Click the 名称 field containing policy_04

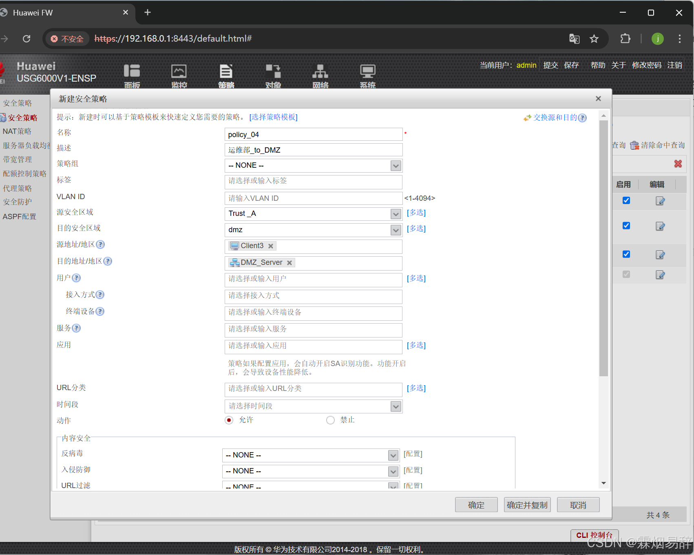[x=314, y=134]
